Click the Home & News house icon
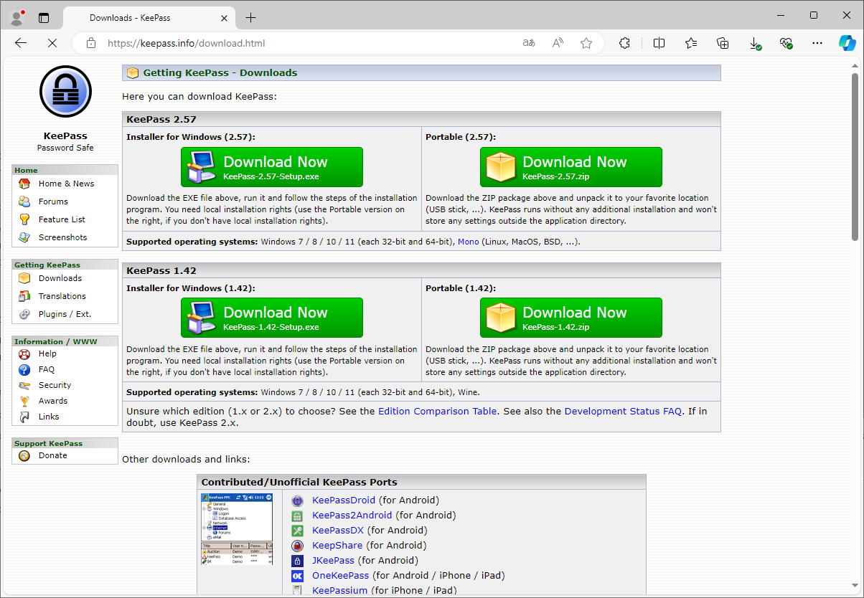The width and height of the screenshot is (864, 598). pyautogui.click(x=24, y=184)
